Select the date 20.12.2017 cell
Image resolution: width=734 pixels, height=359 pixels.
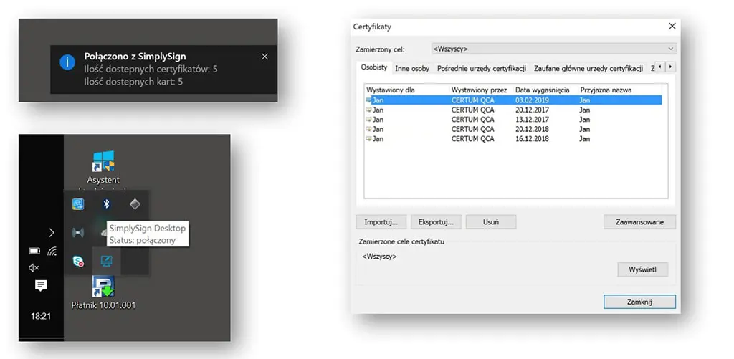pyautogui.click(x=533, y=110)
